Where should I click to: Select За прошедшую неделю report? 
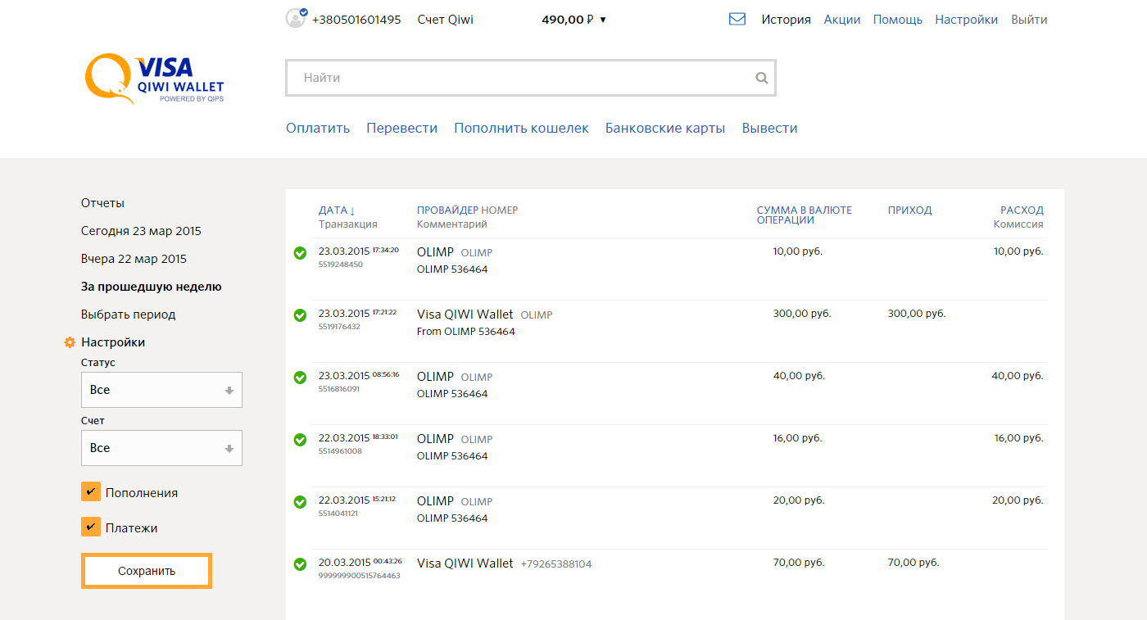(152, 287)
